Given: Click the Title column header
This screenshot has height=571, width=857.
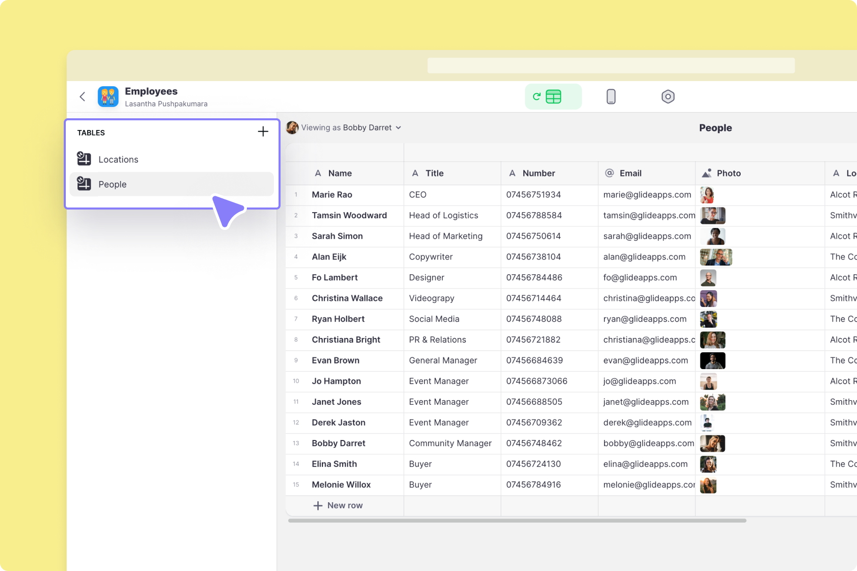Looking at the screenshot, I should pos(434,173).
